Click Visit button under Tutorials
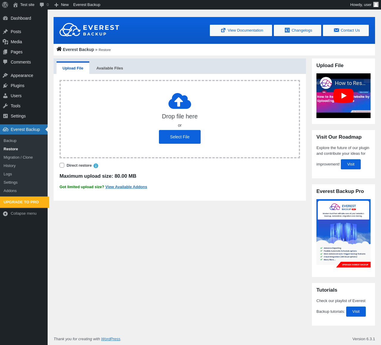 pos(356,312)
